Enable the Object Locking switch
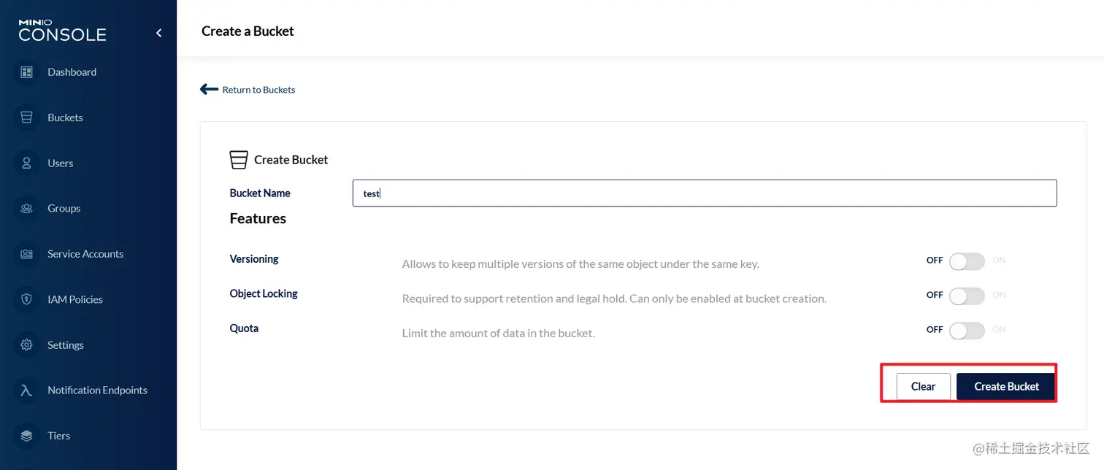Screen dimensions: 1104x470 967,296
